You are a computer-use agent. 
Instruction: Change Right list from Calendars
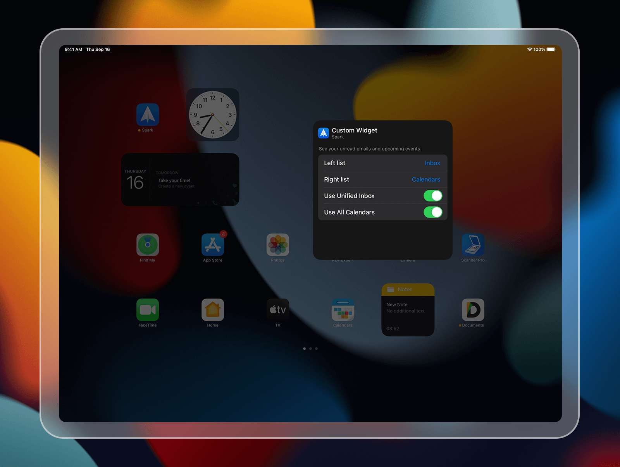(383, 179)
